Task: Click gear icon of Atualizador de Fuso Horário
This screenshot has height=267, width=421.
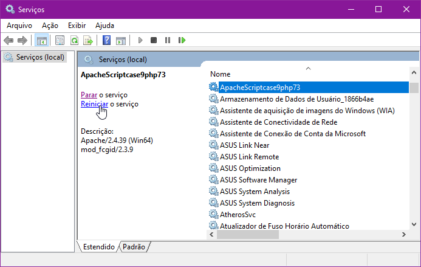Action: coord(213,225)
